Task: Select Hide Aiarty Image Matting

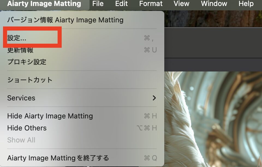Action: pos(82,116)
